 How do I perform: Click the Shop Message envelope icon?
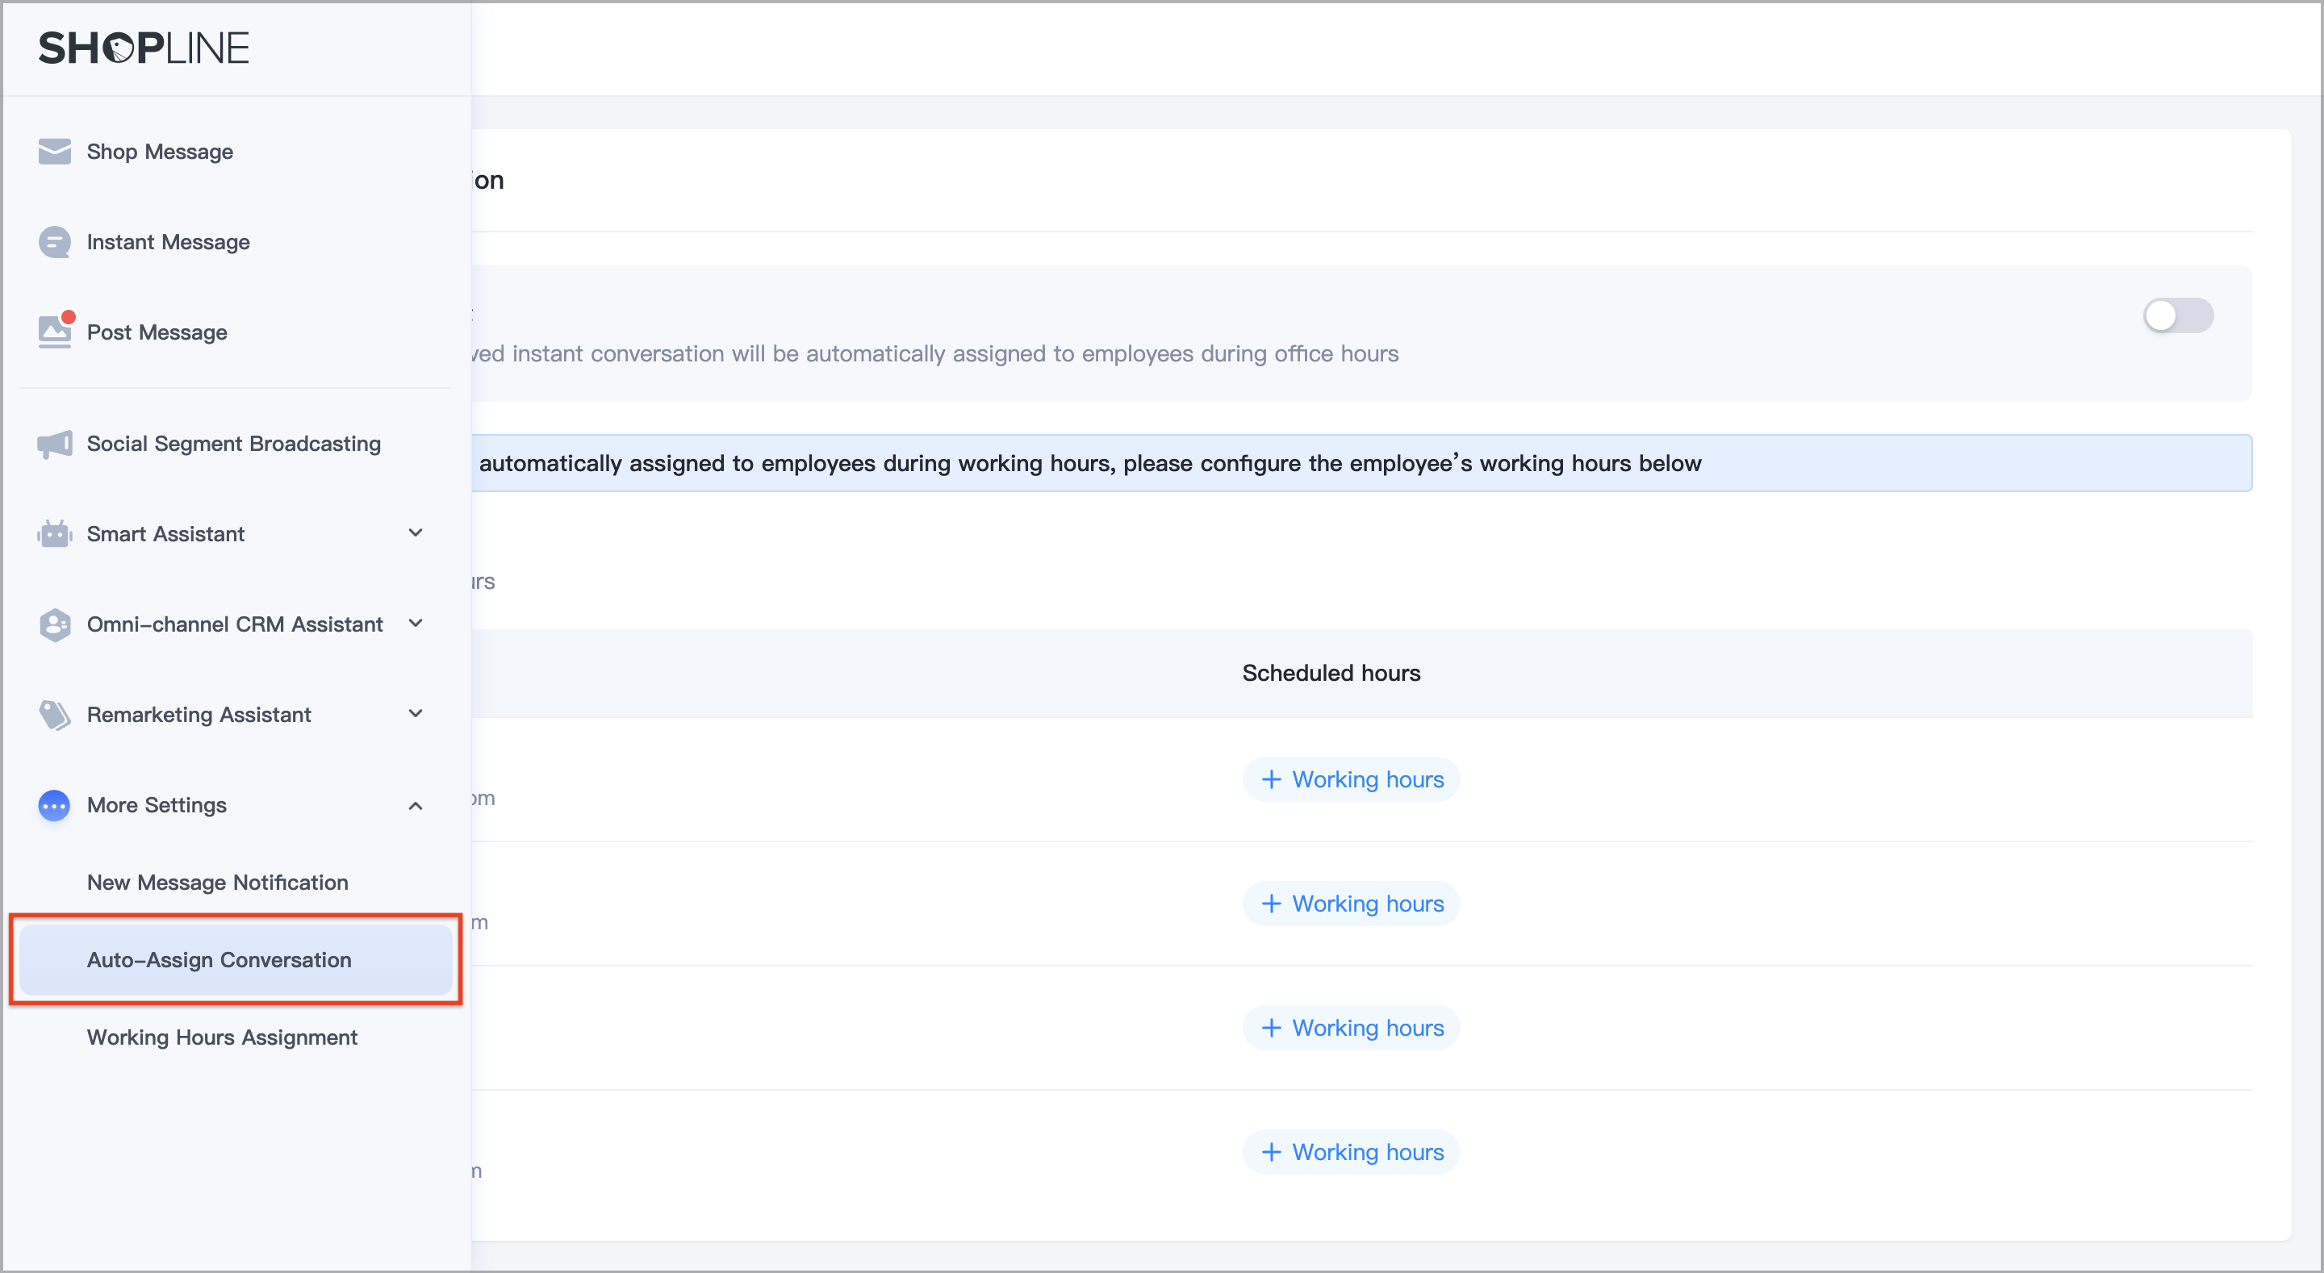point(54,152)
